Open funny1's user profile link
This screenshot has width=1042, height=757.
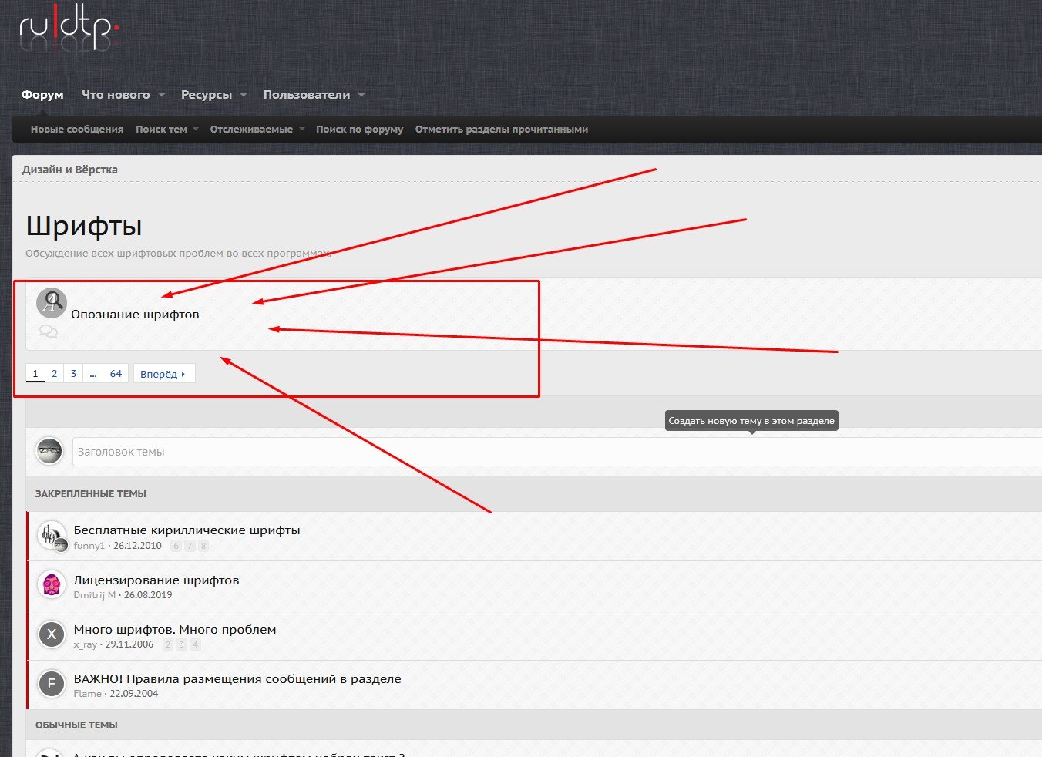[89, 546]
